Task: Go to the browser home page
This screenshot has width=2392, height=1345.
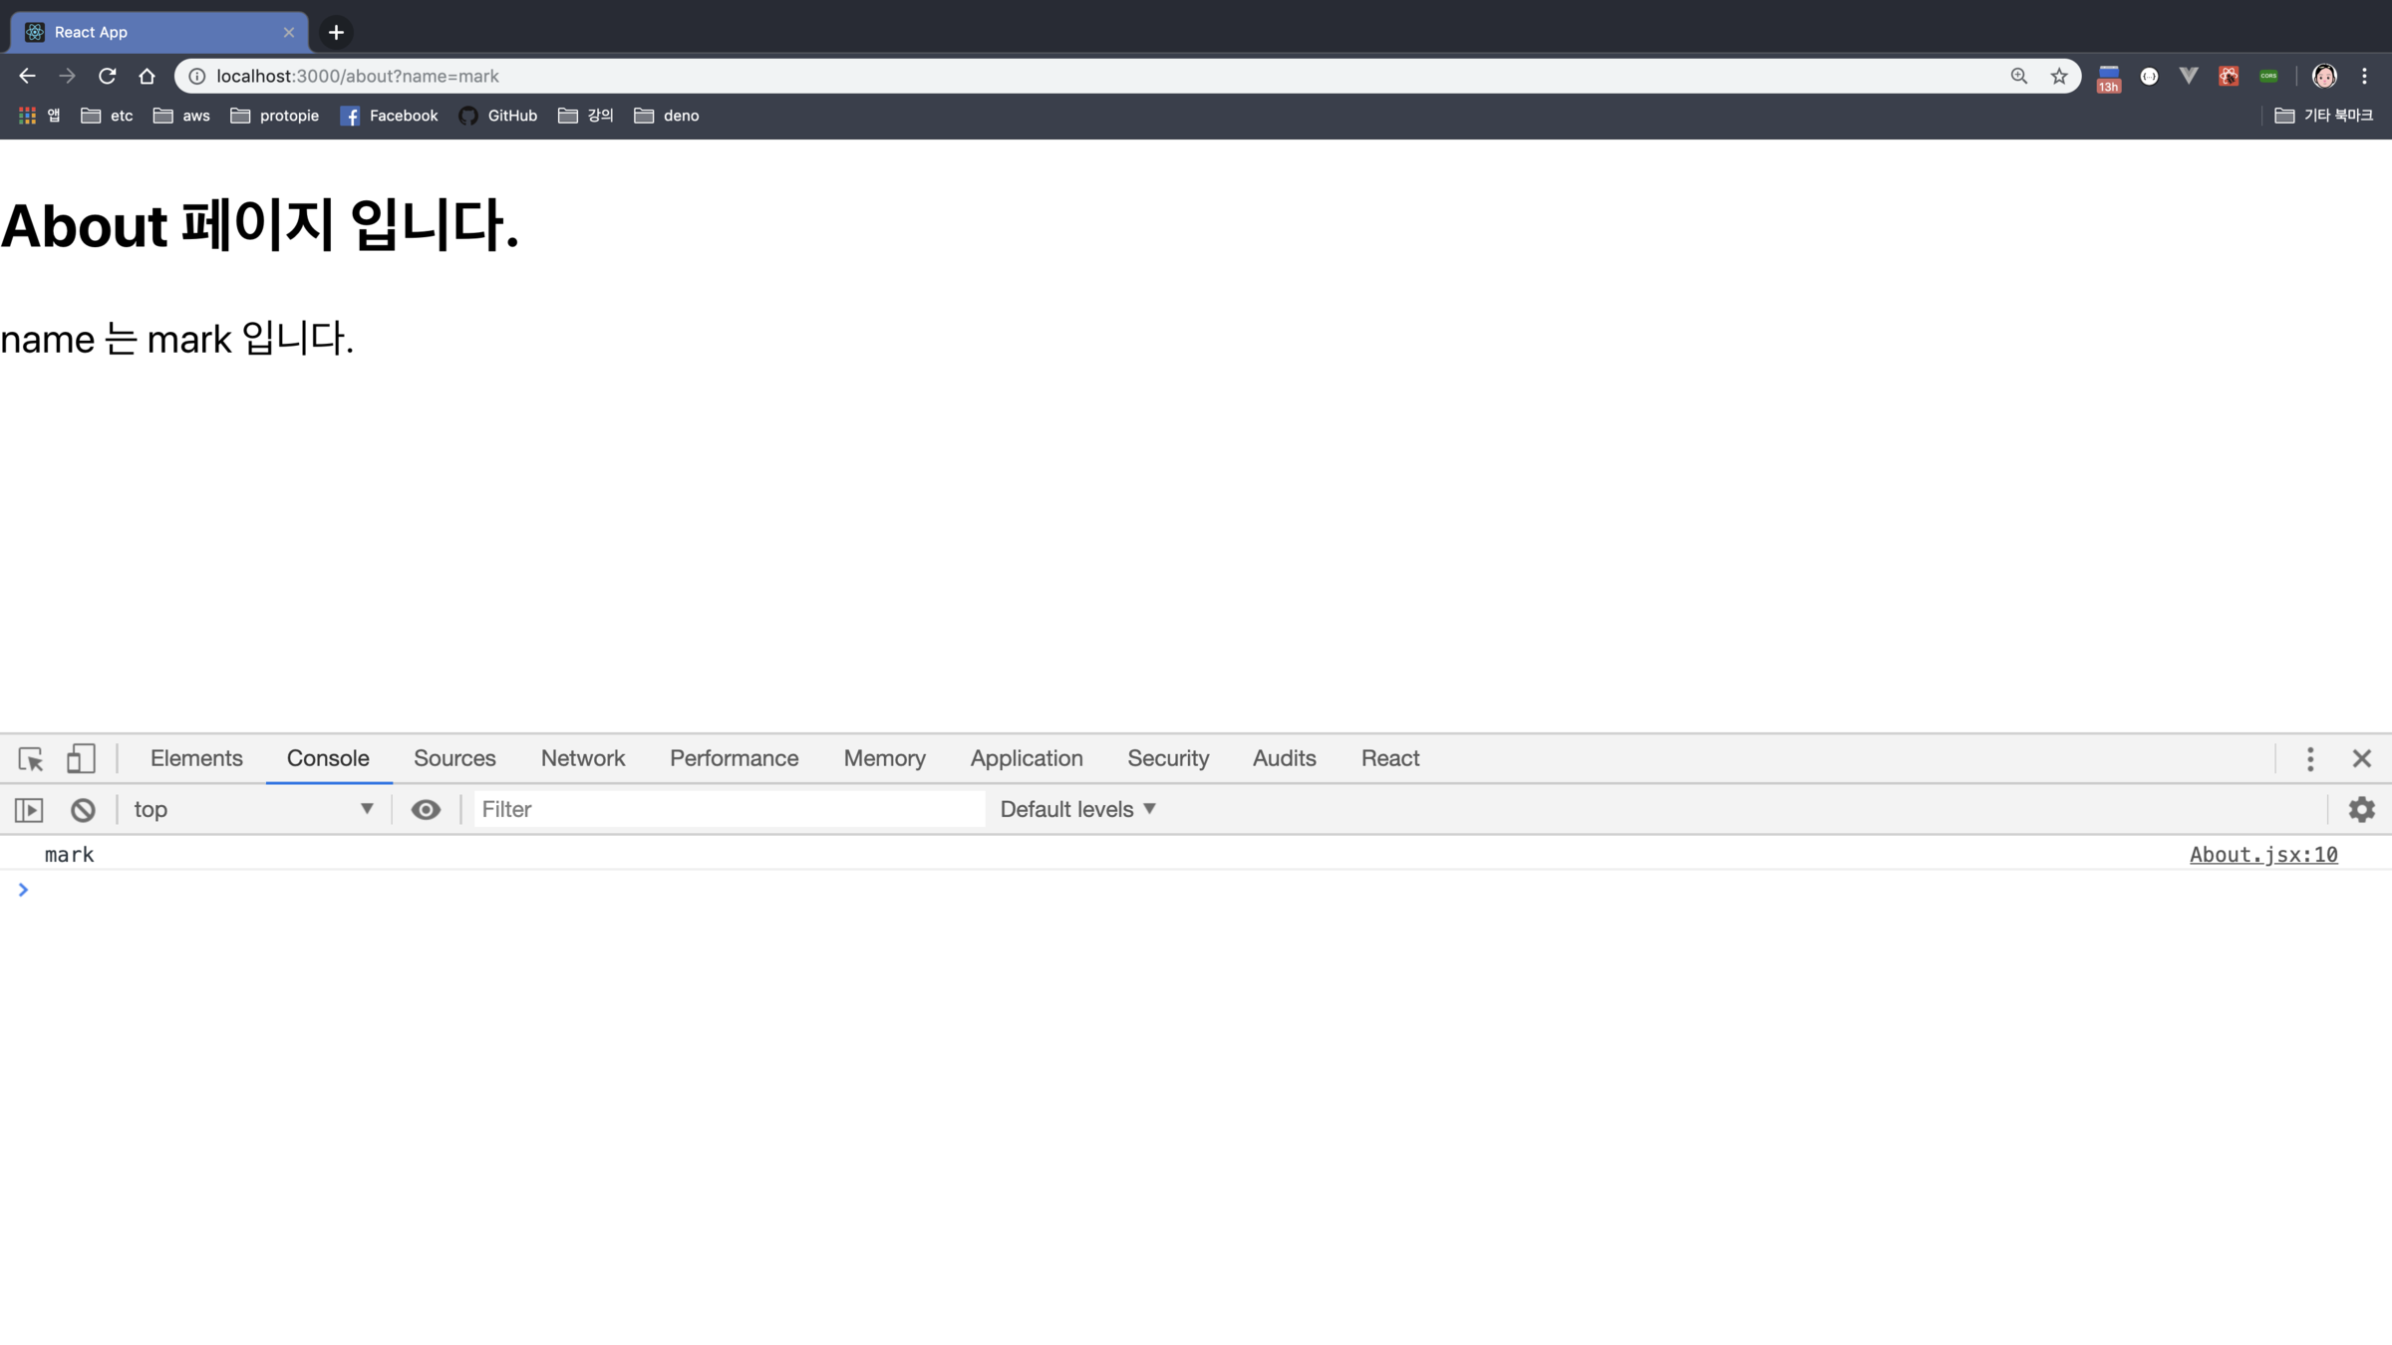Action: (148, 76)
